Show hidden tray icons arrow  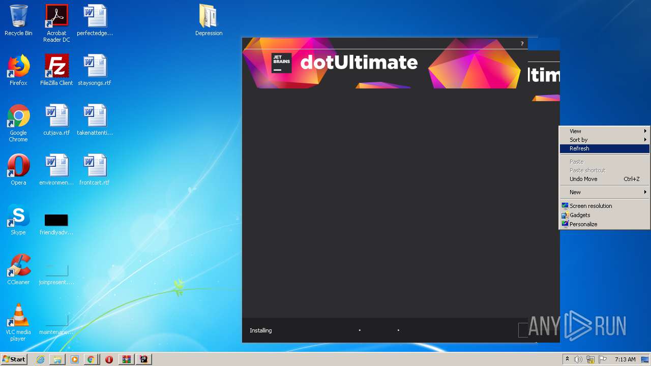(567, 359)
